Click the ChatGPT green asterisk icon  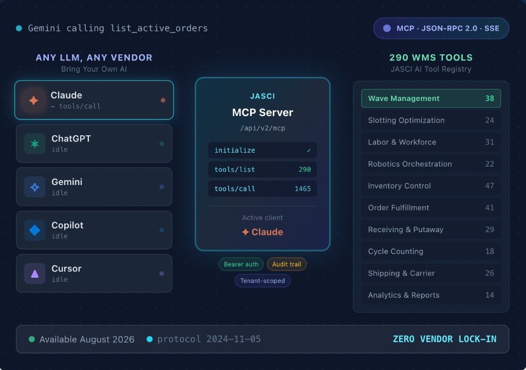tap(34, 144)
